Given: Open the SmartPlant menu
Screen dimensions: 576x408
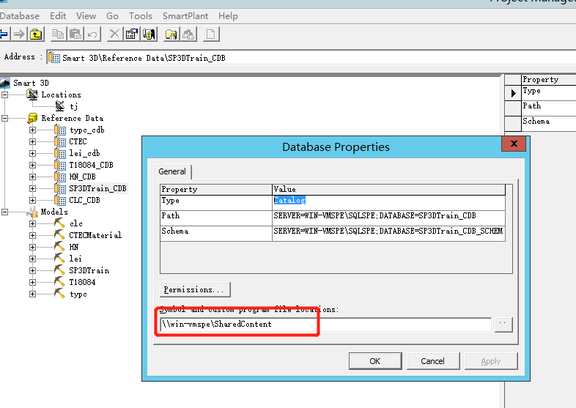Looking at the screenshot, I should tap(185, 16).
